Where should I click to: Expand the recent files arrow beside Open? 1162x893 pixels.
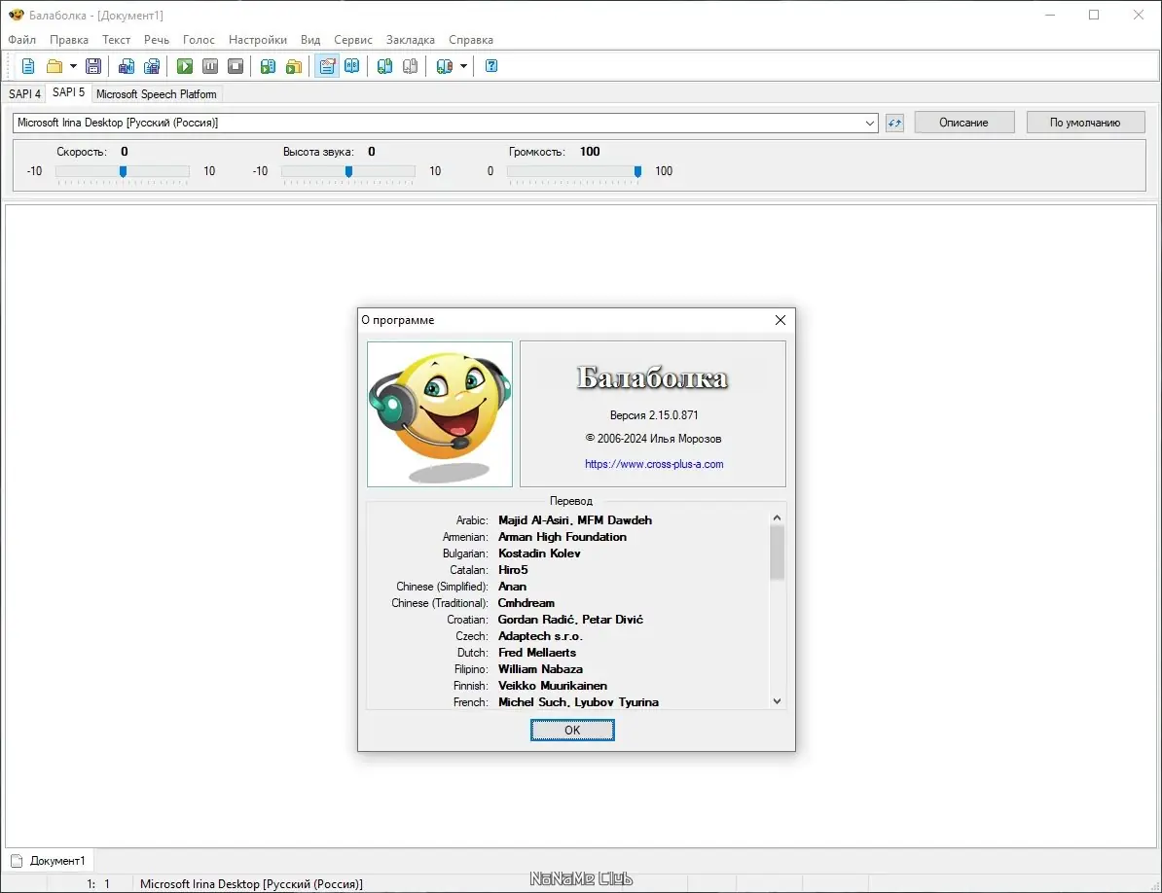73,67
